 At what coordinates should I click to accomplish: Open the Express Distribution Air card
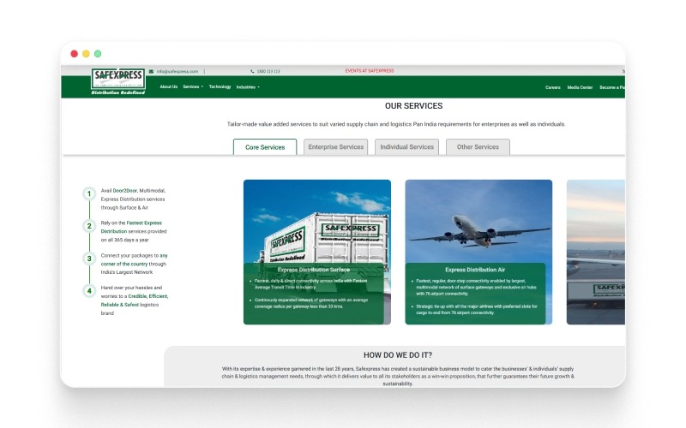click(x=478, y=252)
